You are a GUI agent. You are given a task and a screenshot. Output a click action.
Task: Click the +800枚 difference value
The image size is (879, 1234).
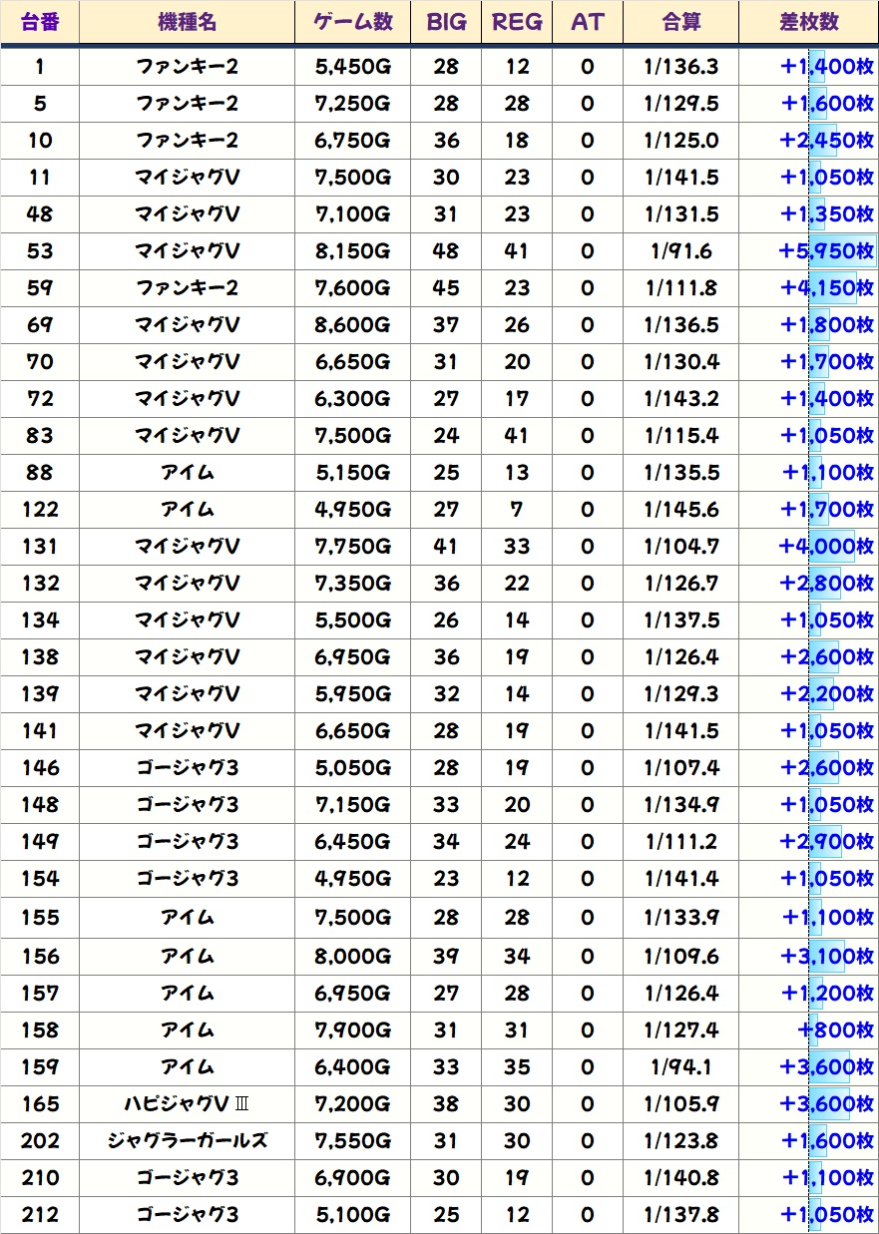click(x=835, y=1029)
